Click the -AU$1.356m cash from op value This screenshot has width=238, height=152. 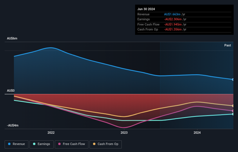click(173, 30)
